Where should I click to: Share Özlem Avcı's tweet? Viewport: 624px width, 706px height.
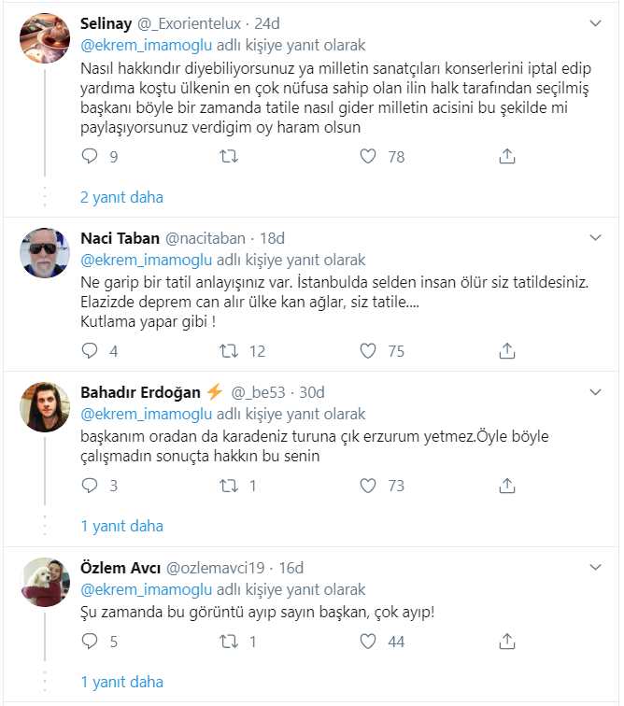pyautogui.click(x=507, y=642)
